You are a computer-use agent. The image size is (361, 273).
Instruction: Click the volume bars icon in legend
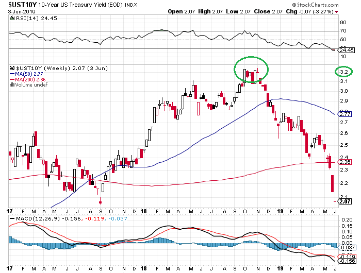tap(12, 85)
